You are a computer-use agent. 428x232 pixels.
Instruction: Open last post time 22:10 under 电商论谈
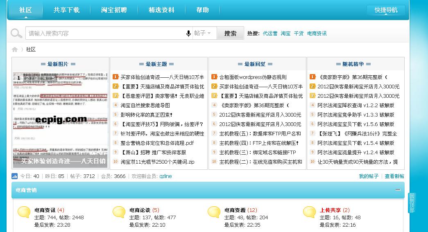point(158,225)
